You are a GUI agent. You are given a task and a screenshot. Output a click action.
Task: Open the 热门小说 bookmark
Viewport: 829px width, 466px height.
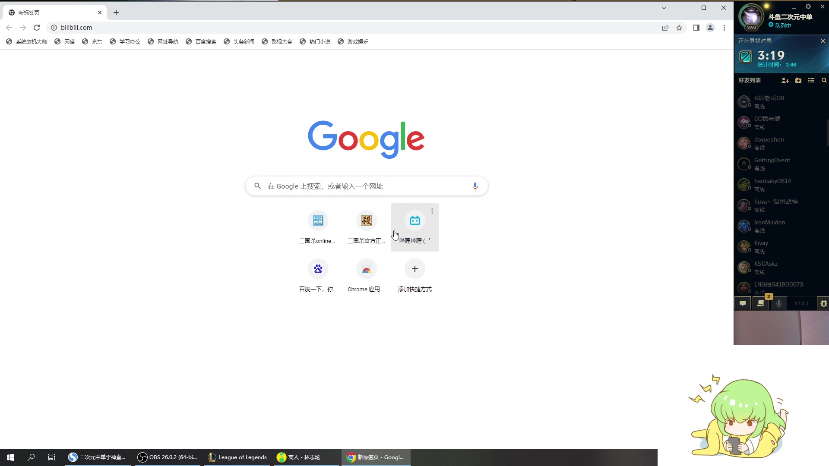pos(315,42)
